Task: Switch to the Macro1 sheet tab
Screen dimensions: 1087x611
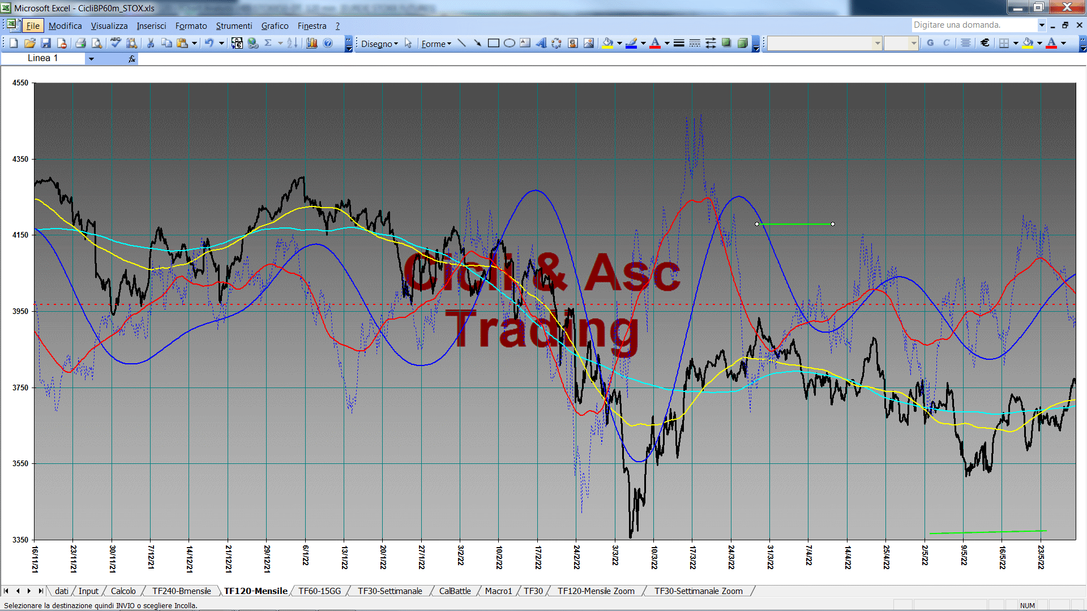Action: tap(498, 591)
